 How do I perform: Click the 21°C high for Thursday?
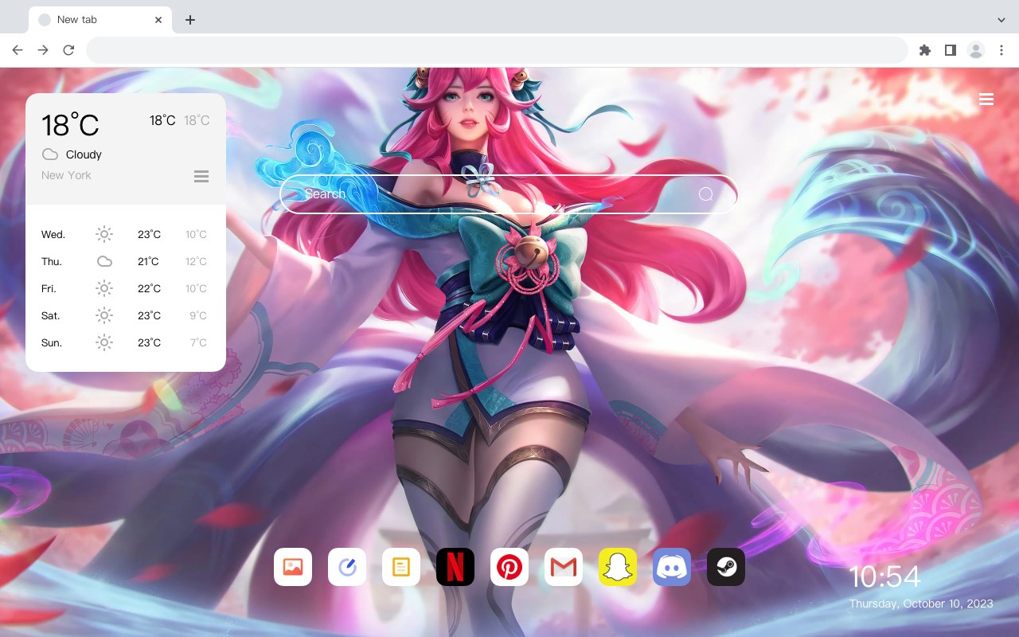[148, 261]
